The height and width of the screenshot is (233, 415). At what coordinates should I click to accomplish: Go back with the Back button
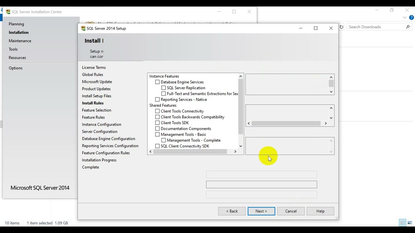click(232, 211)
